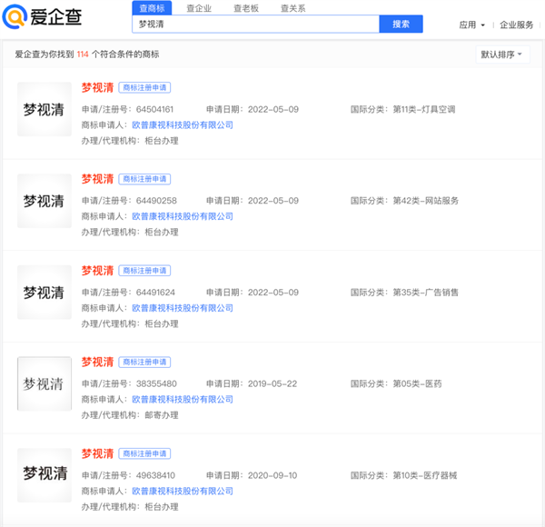Click 商标注册申请 tag in result 64491624

tap(144, 271)
